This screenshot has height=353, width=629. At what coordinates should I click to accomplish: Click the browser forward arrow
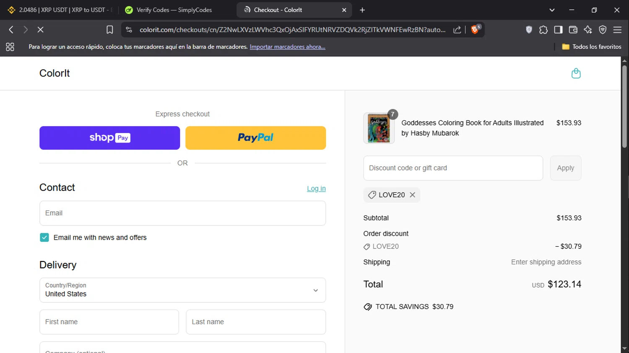[x=26, y=30]
